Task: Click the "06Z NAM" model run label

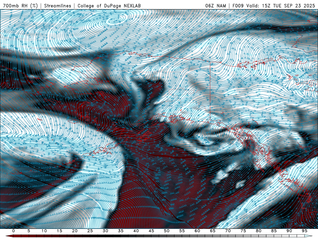Action: pos(215,6)
